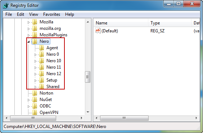Screen dimensions: 203x133
Task: Click the Nero 11 folder icon
Action: pyautogui.click(x=41, y=67)
